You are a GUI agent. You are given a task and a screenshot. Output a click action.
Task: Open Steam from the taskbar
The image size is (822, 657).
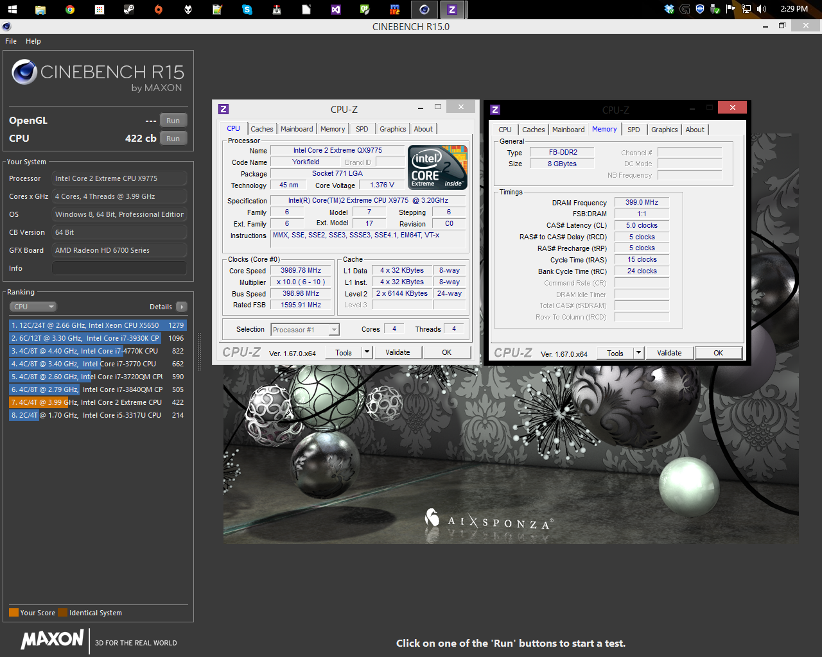tap(128, 9)
